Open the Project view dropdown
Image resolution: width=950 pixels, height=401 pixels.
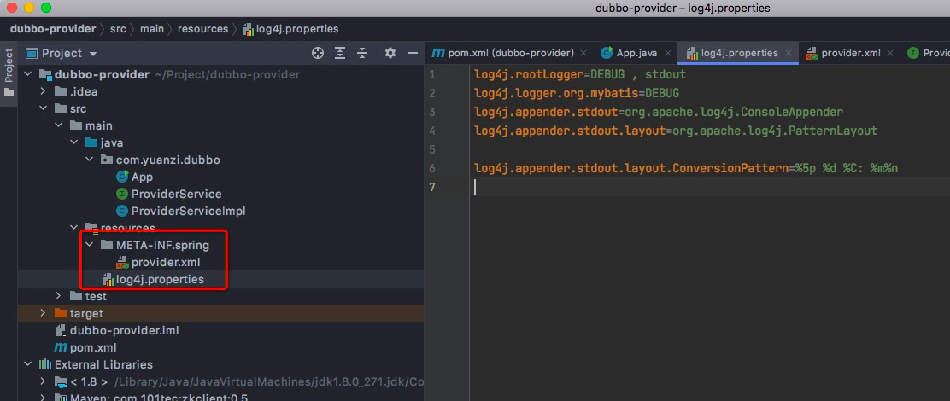coord(93,54)
